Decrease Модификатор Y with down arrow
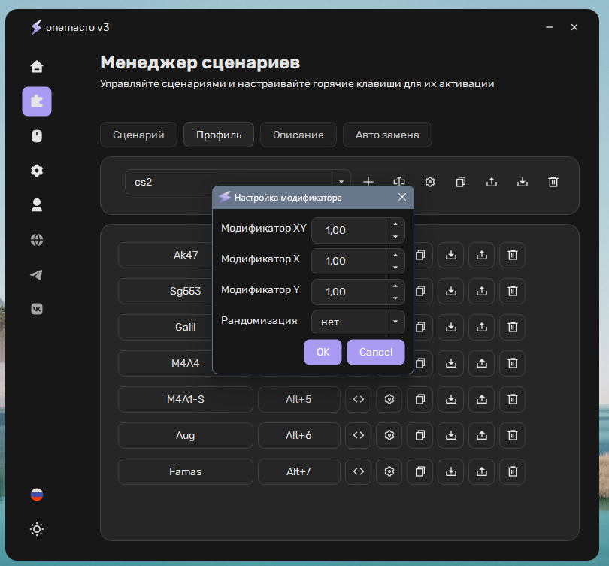 tap(395, 298)
